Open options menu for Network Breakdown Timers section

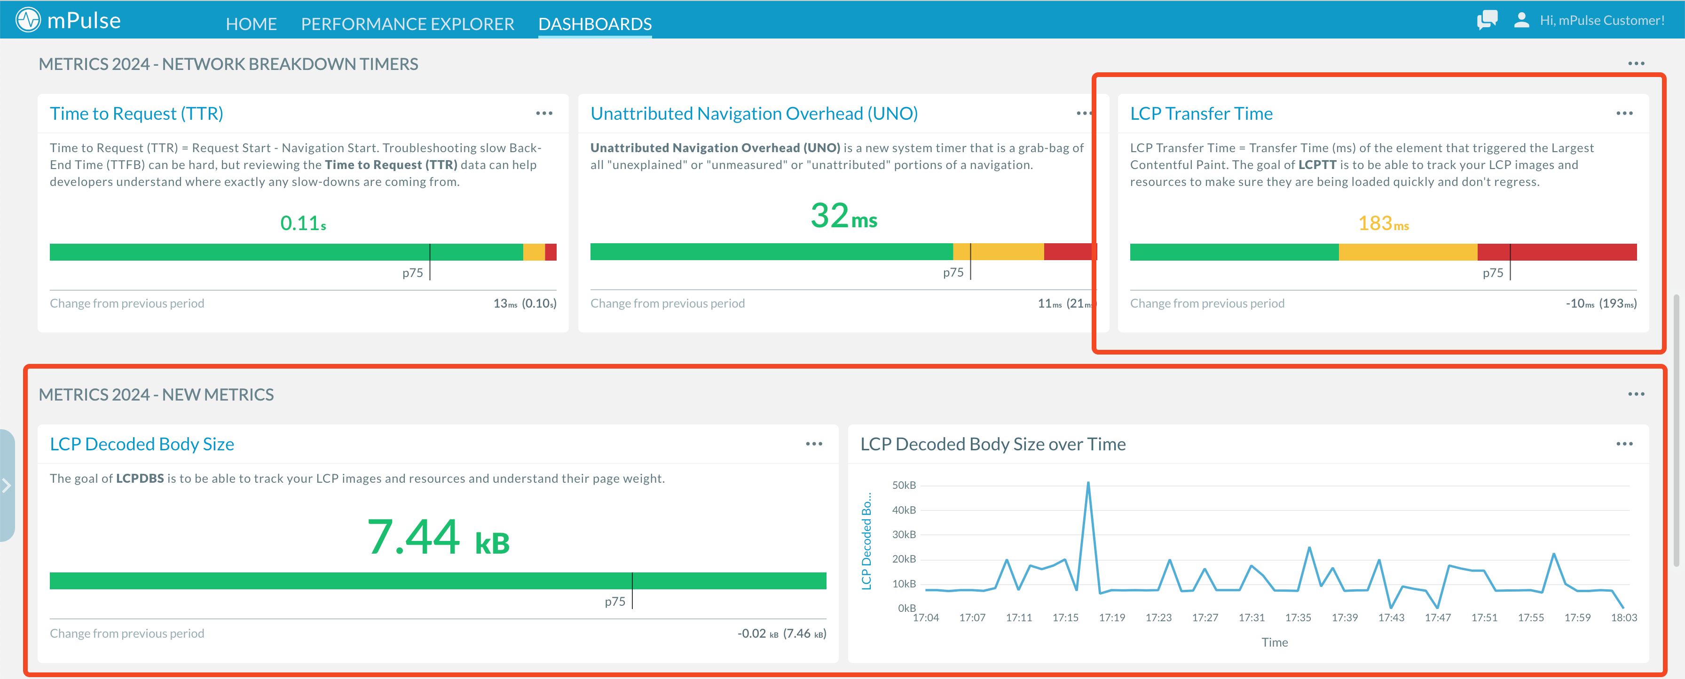pyautogui.click(x=1636, y=63)
